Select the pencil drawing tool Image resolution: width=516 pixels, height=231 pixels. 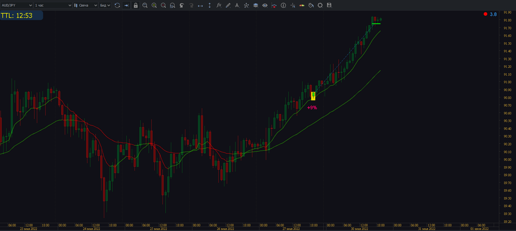pos(228,5)
